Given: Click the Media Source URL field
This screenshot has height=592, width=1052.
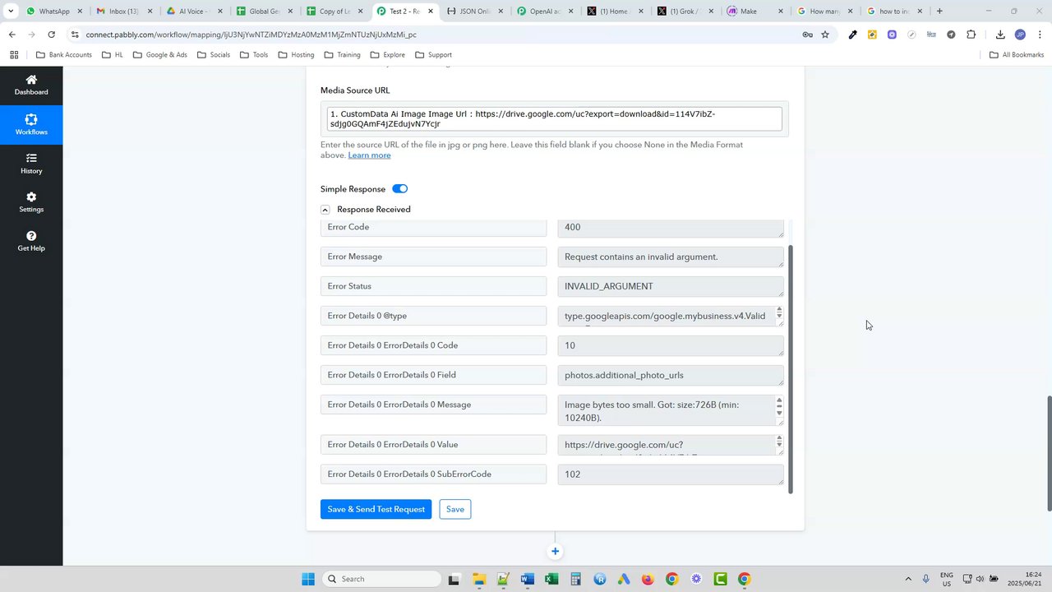Looking at the screenshot, I should click(x=555, y=118).
